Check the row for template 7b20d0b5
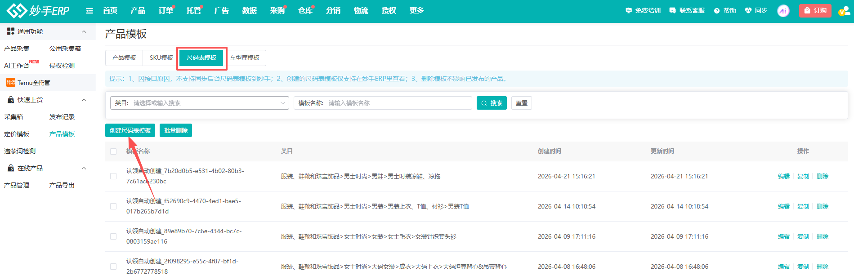 [113, 176]
